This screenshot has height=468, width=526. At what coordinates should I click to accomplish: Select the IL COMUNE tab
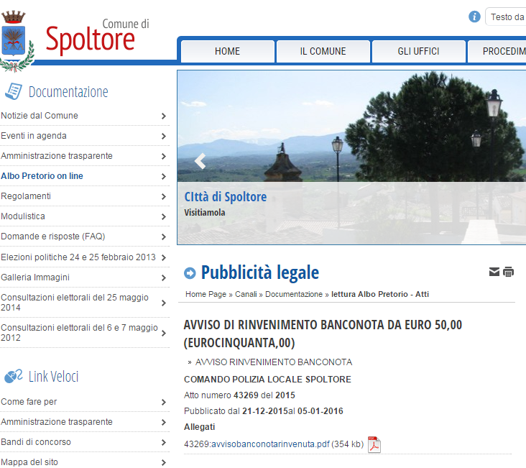tap(323, 51)
